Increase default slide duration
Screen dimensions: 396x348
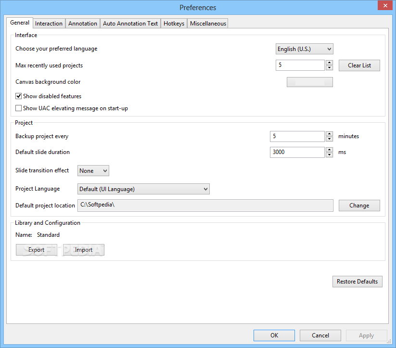(329, 149)
